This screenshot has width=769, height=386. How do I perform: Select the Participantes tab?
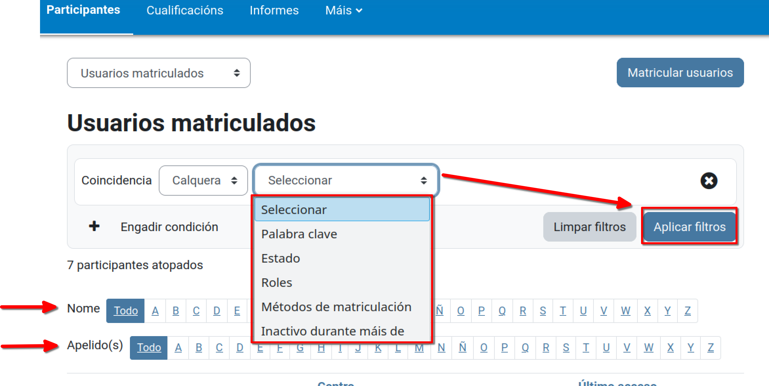83,10
